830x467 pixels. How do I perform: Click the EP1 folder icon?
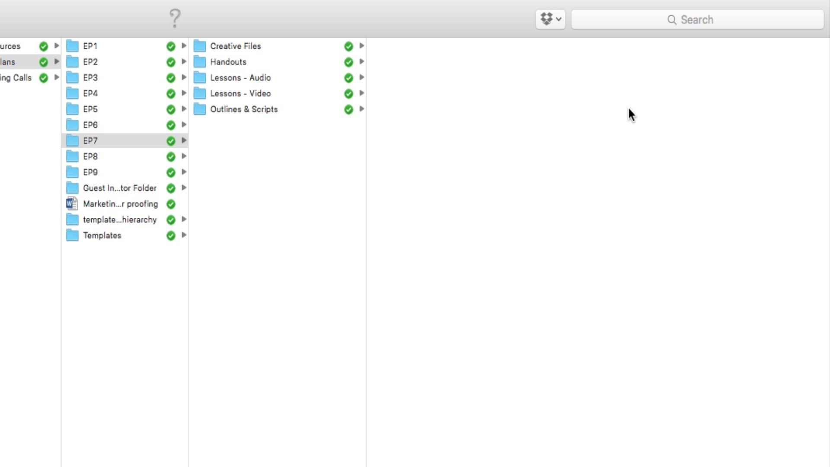click(72, 46)
